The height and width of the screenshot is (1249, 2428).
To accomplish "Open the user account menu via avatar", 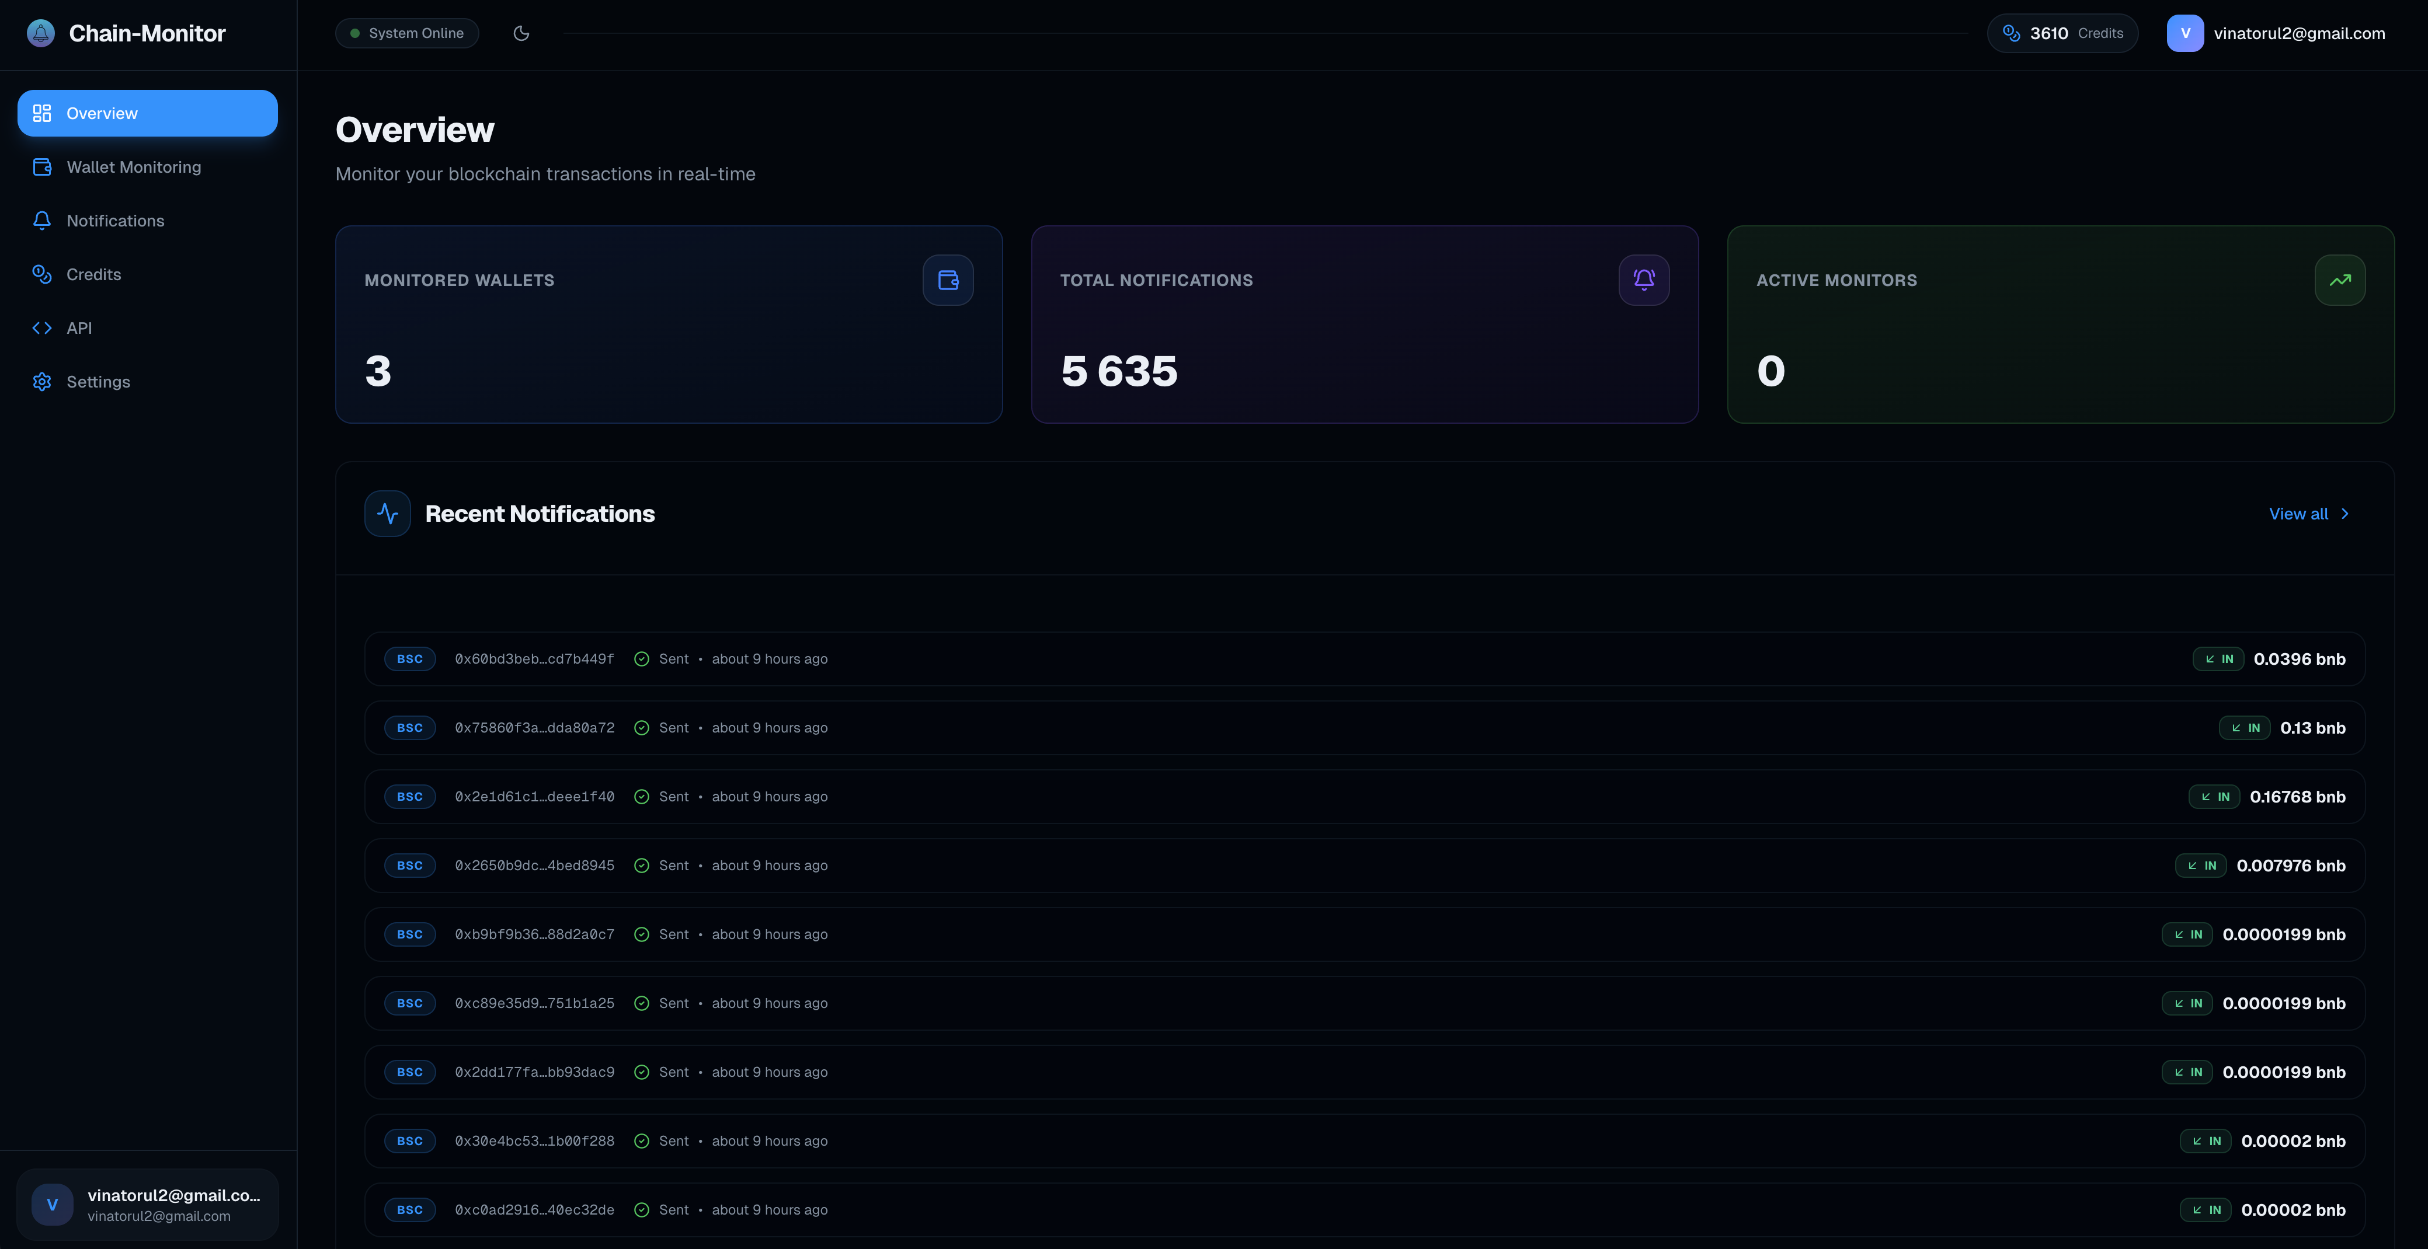I will (2186, 33).
